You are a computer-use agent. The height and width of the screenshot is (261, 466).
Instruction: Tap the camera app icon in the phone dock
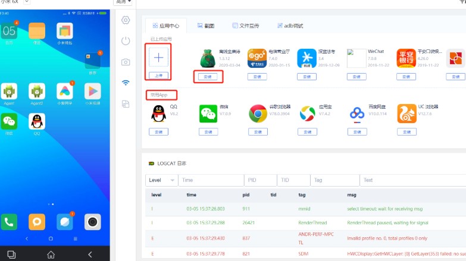(93, 222)
